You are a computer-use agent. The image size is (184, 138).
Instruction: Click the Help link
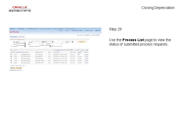click(x=86, y=35)
